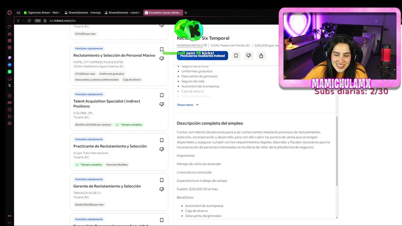Click the Desde $35,000 por mes tag
Image resolution: width=402 pixels, height=226 pixels.
tap(89, 205)
